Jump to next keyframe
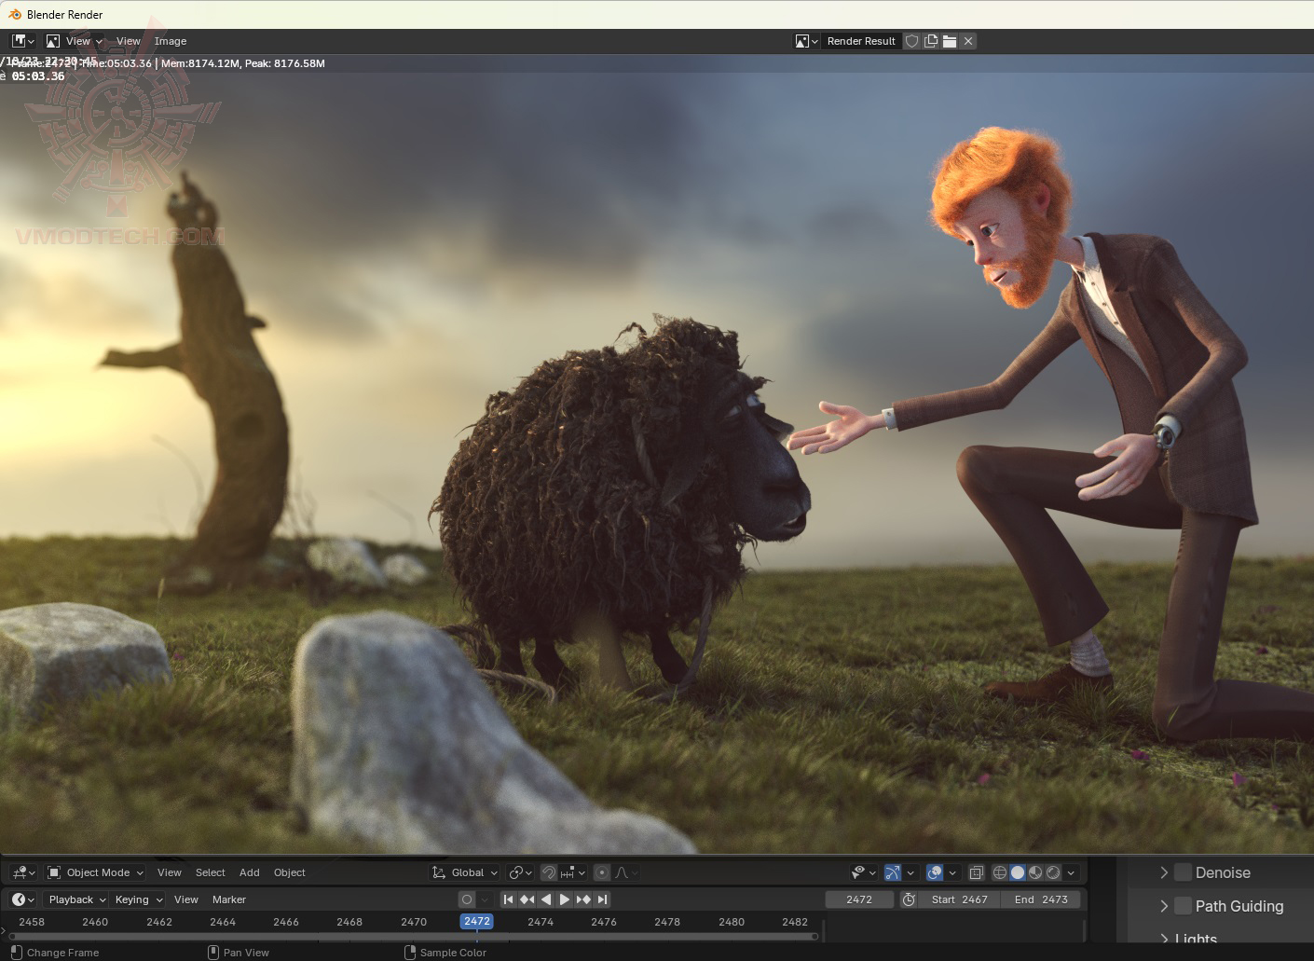 click(583, 899)
